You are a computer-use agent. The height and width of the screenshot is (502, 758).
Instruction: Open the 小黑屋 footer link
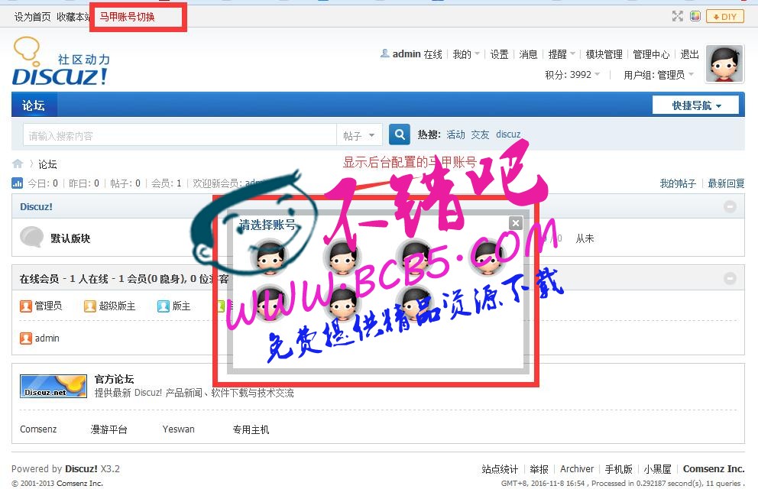click(x=657, y=468)
